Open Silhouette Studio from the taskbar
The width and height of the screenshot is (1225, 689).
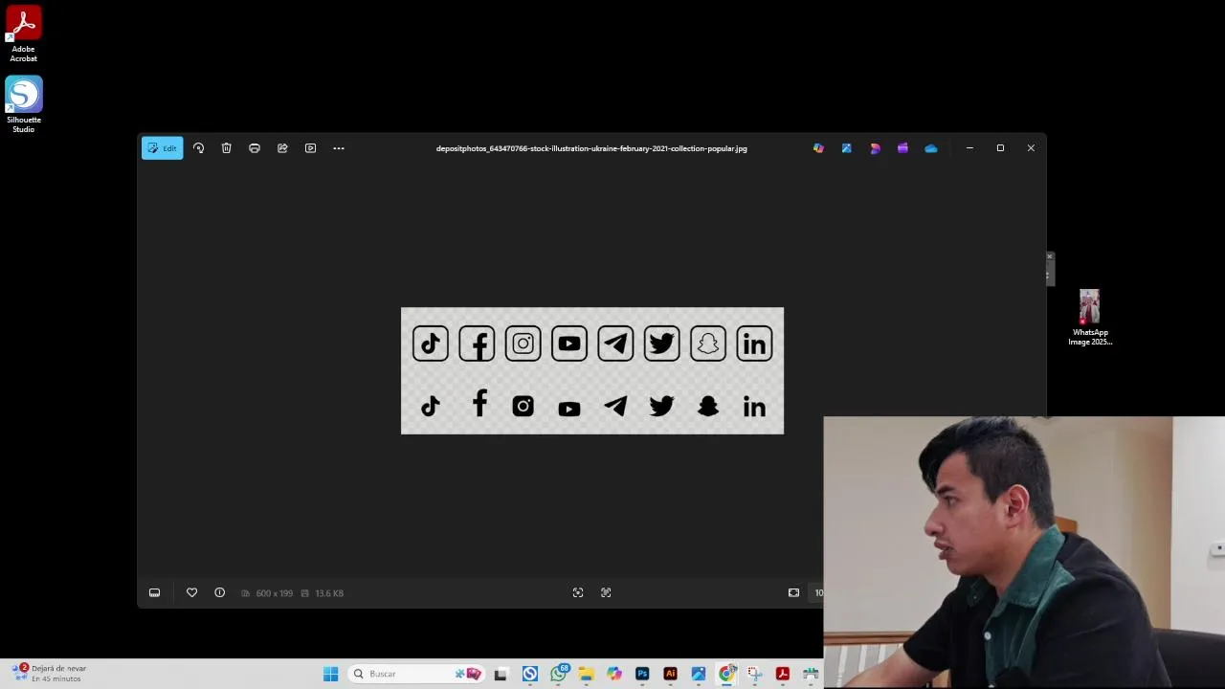pyautogui.click(x=529, y=674)
